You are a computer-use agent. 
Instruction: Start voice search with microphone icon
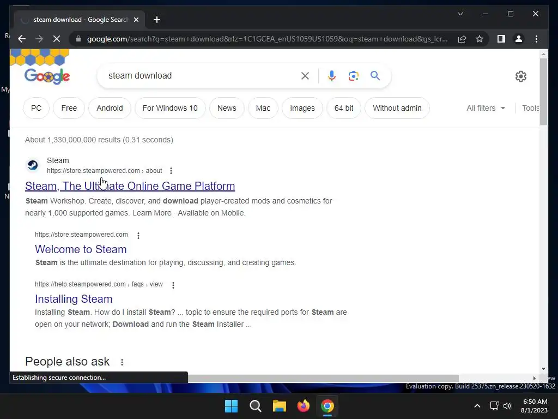click(x=332, y=75)
